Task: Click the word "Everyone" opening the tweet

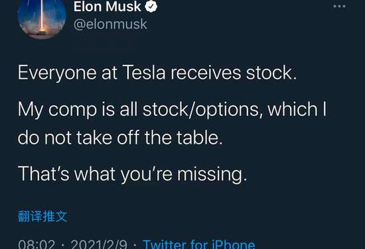Action: (x=57, y=73)
